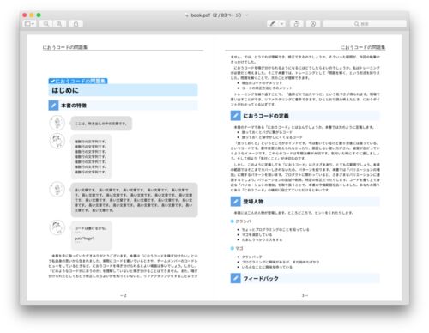The width and height of the screenshot is (429, 333).
Task: Open the book.pdf title dropdown chevron
Action: tap(246, 15)
